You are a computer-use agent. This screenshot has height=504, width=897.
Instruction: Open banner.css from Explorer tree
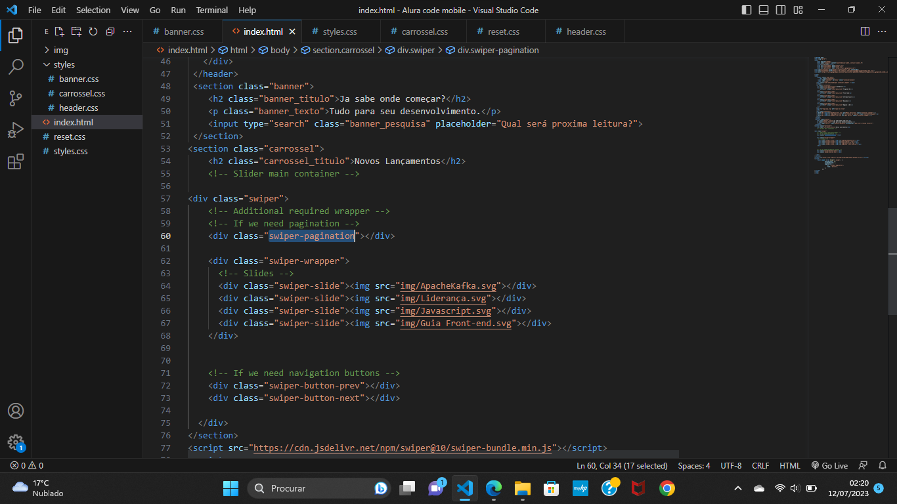87,79
